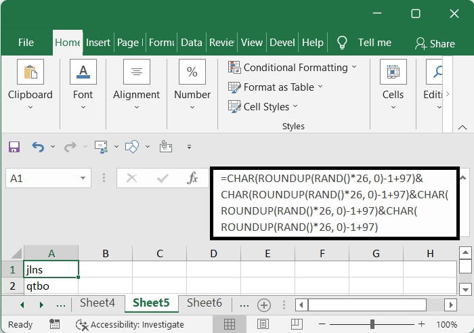Open the Name Box dropdown arrow
Viewport: 474px width, 333px height.
pos(83,179)
